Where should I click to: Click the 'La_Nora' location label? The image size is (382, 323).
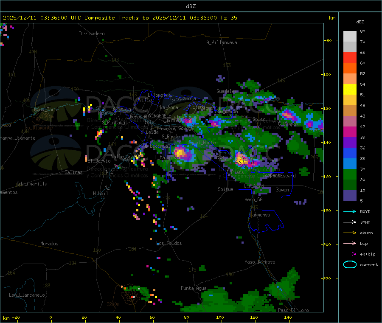pos(169,107)
